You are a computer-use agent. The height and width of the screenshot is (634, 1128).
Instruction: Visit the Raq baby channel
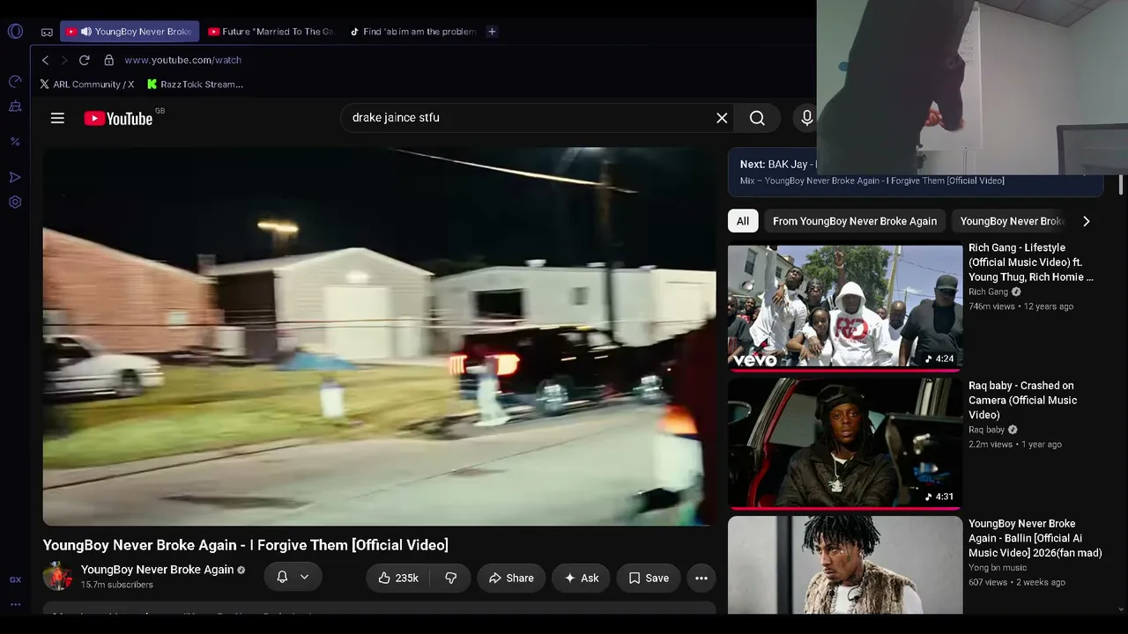click(986, 430)
